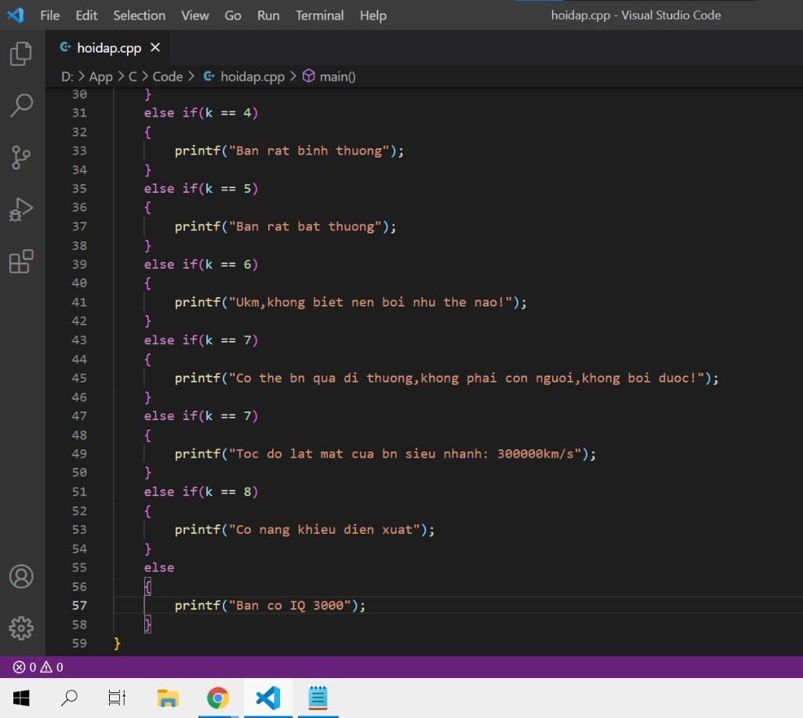
Task: Click the yellow closing brace on line 59
Action: click(117, 644)
